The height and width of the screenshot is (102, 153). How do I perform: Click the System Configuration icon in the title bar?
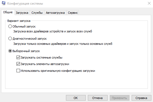[4, 3]
